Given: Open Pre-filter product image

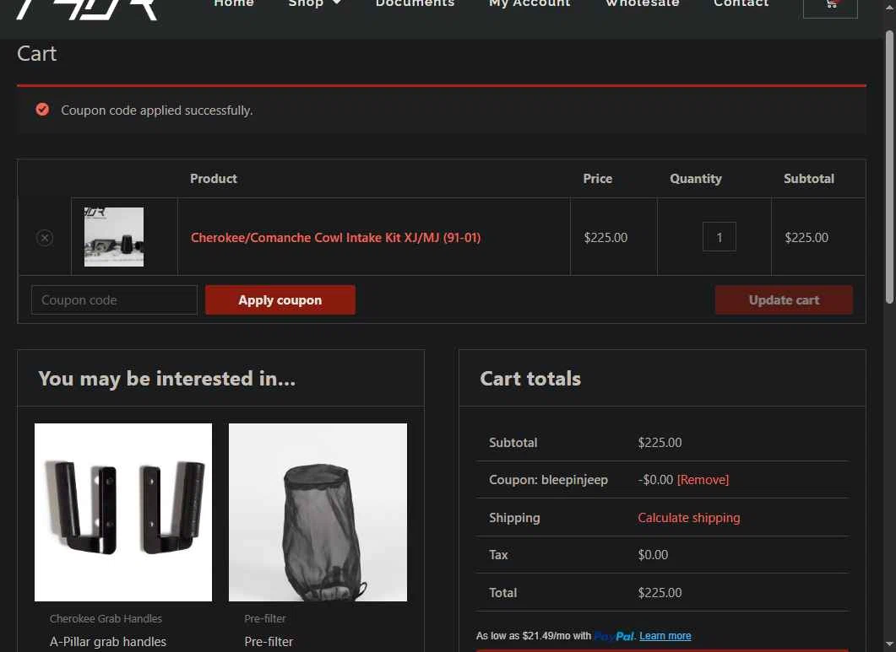Looking at the screenshot, I should tap(318, 512).
